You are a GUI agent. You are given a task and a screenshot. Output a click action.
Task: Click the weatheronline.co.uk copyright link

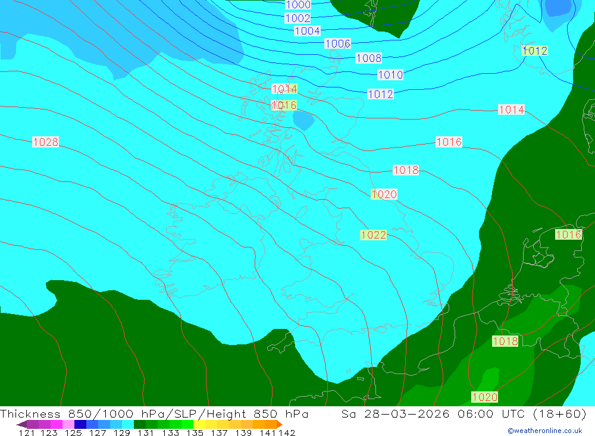544,431
